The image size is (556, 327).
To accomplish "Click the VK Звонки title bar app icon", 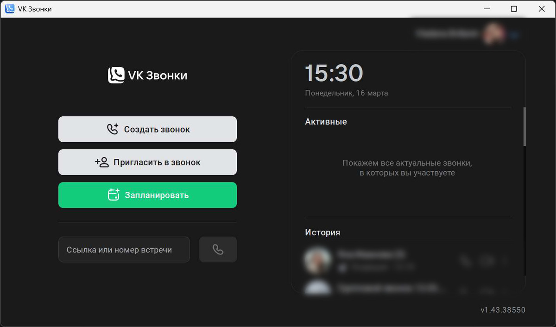I will (x=9, y=9).
